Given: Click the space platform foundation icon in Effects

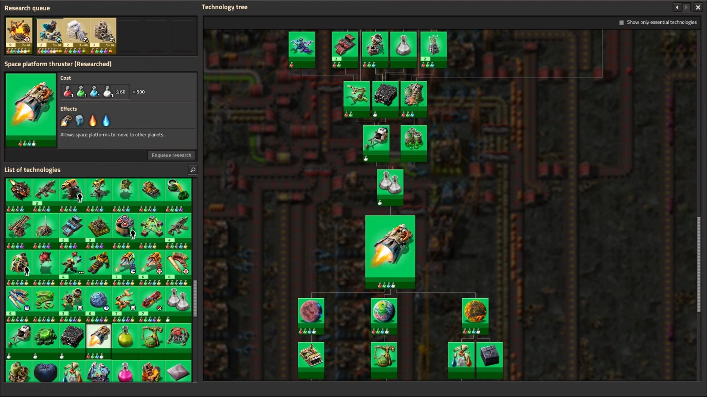Looking at the screenshot, I should [80, 120].
